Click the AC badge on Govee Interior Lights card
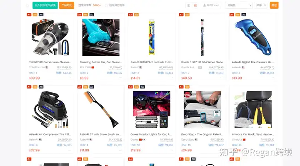The width and height of the screenshot is (300, 166). (x=142, y=87)
